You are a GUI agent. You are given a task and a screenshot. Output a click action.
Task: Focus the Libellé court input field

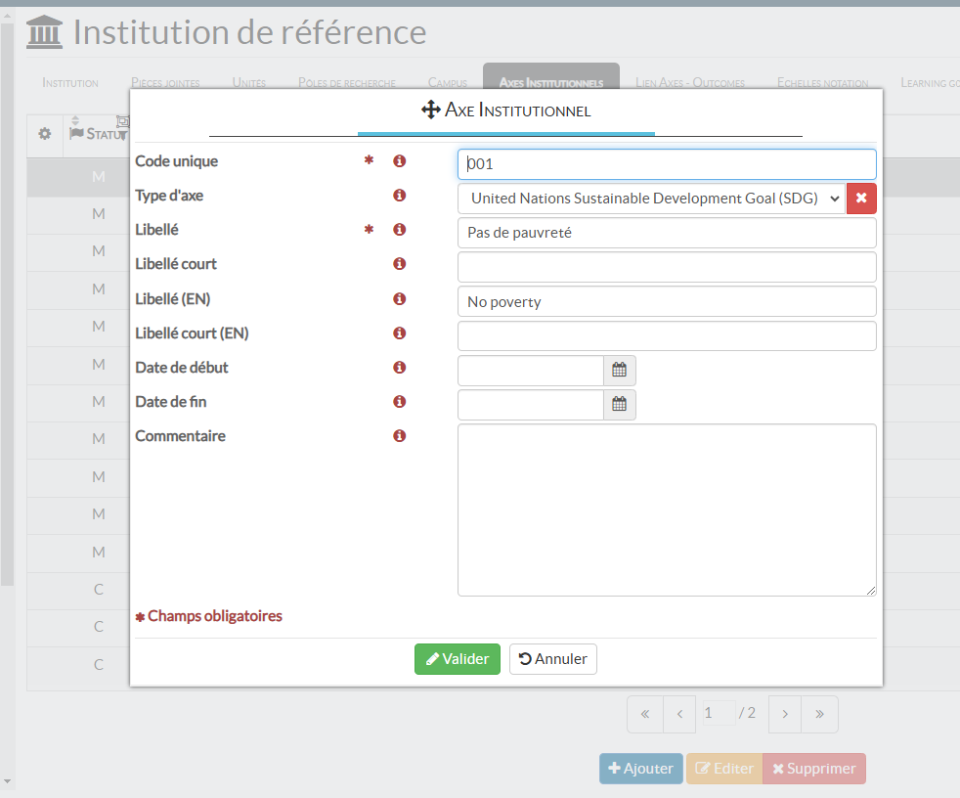pos(667,267)
